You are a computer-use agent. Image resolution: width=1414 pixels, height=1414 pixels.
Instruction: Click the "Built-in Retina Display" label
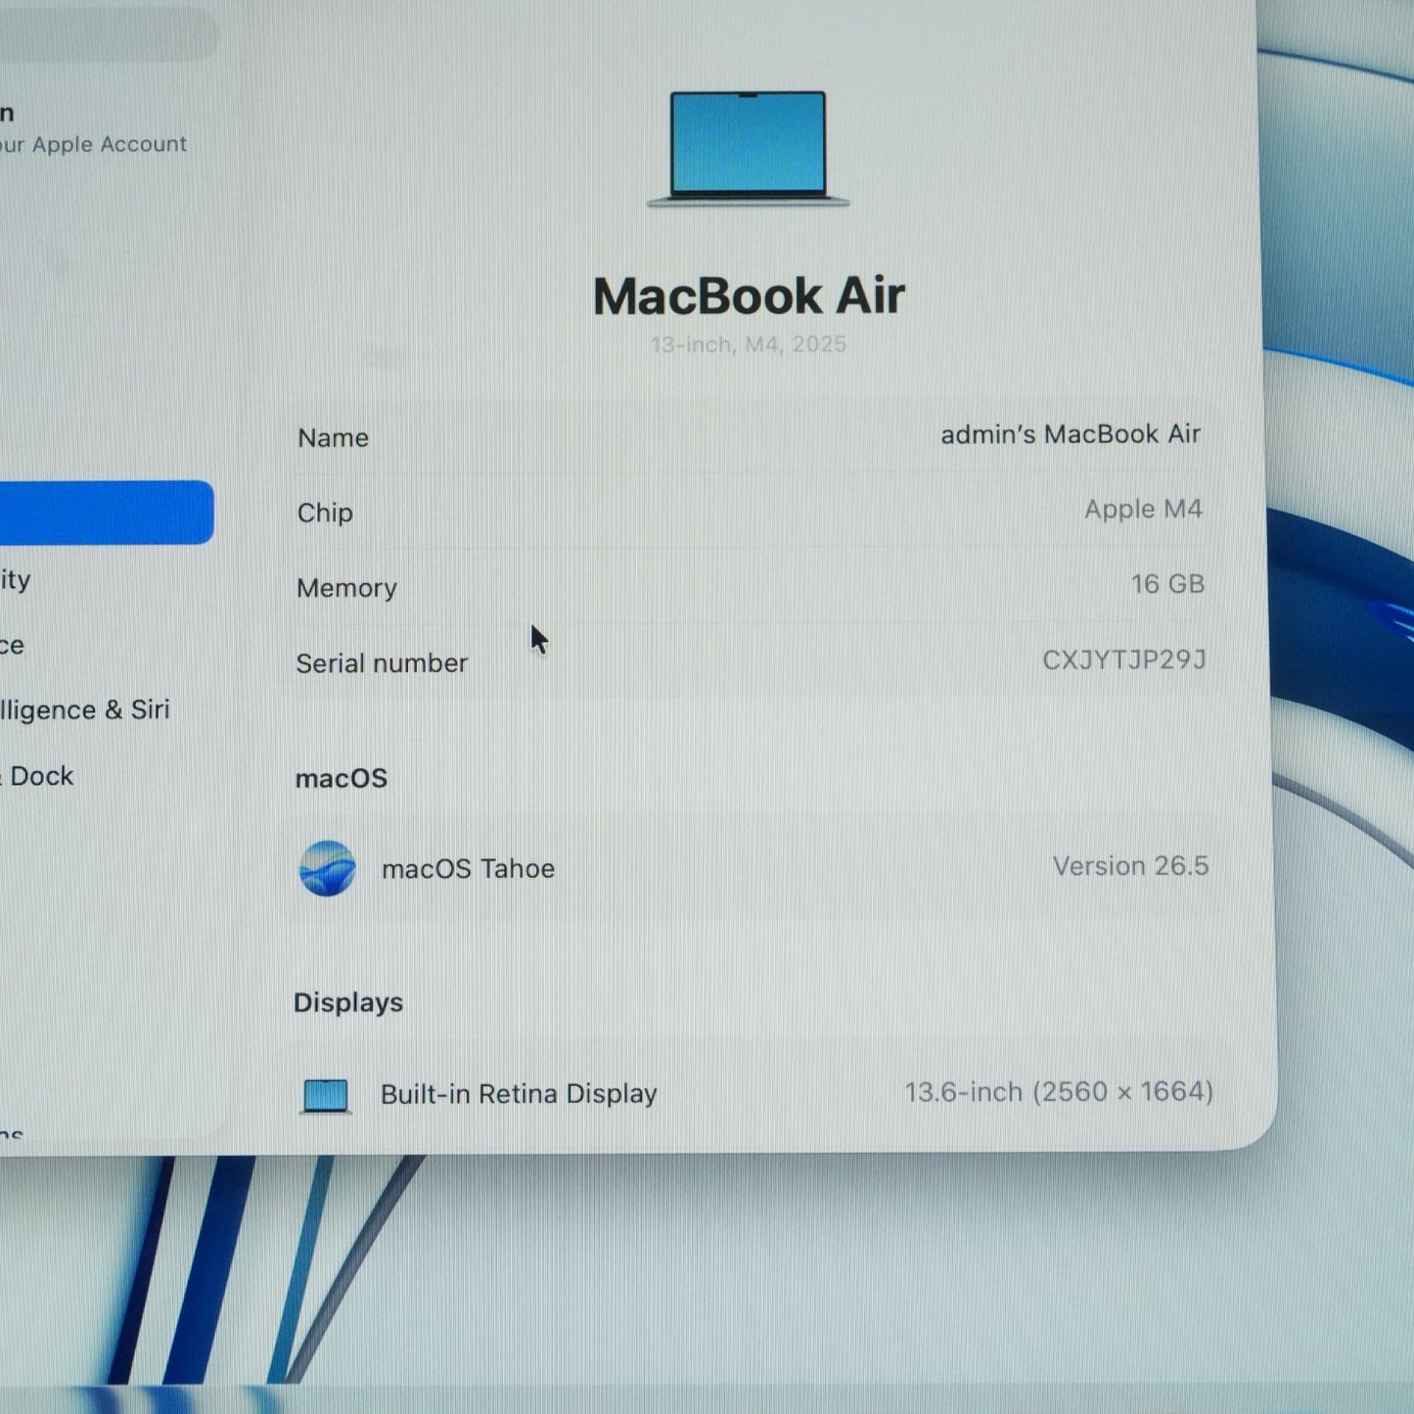tap(519, 1094)
